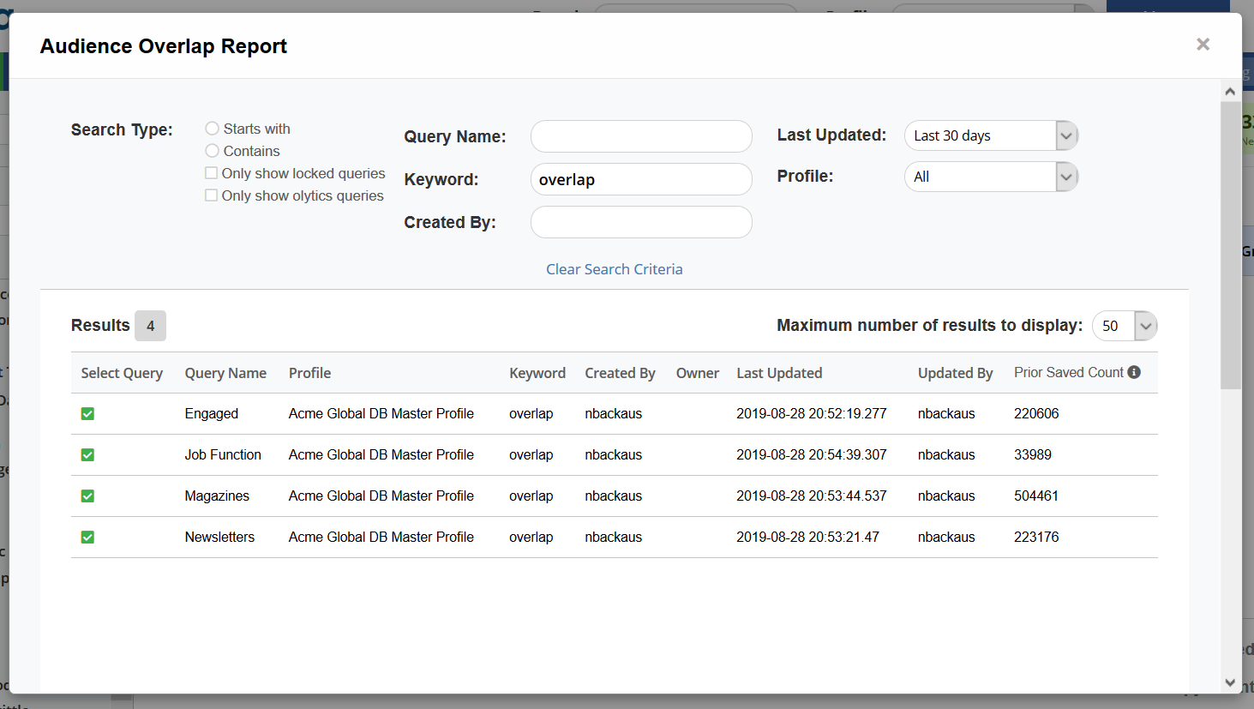Click the Engaged row profile name
This screenshot has width=1254, height=709.
pos(381,414)
